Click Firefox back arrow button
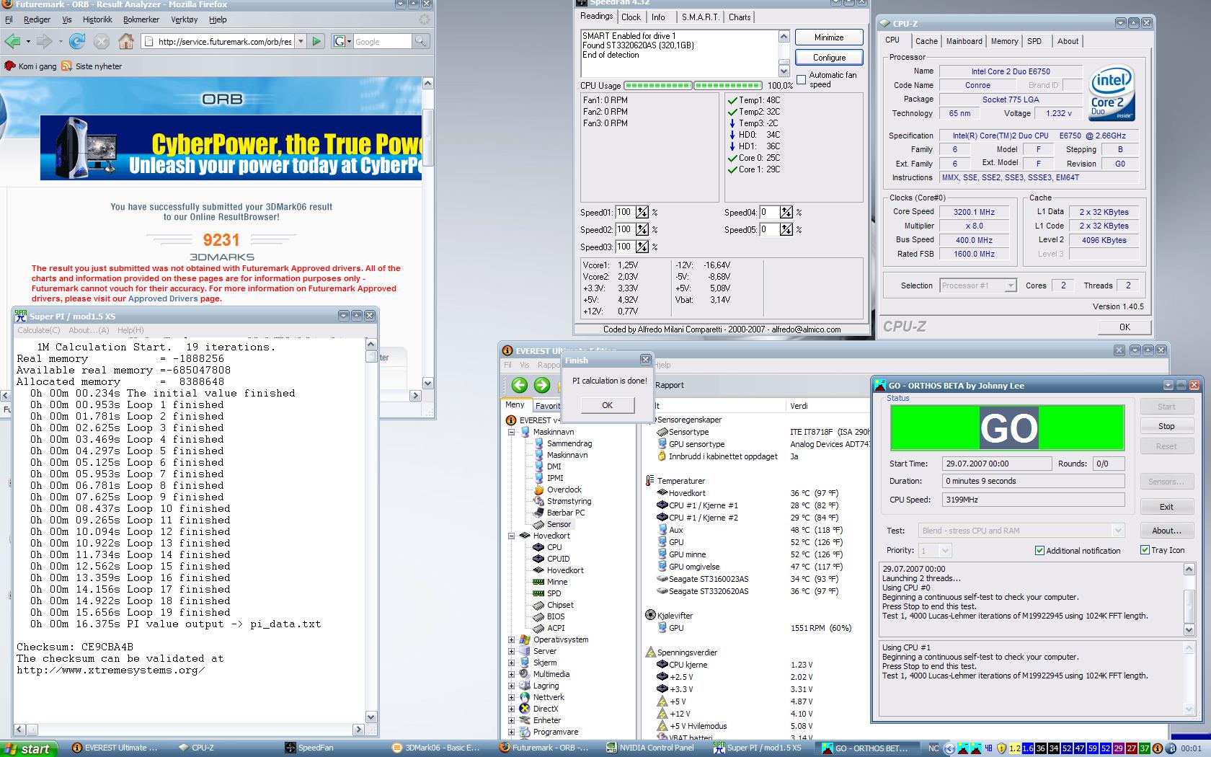Viewport: 1211px width, 757px height. point(12,41)
